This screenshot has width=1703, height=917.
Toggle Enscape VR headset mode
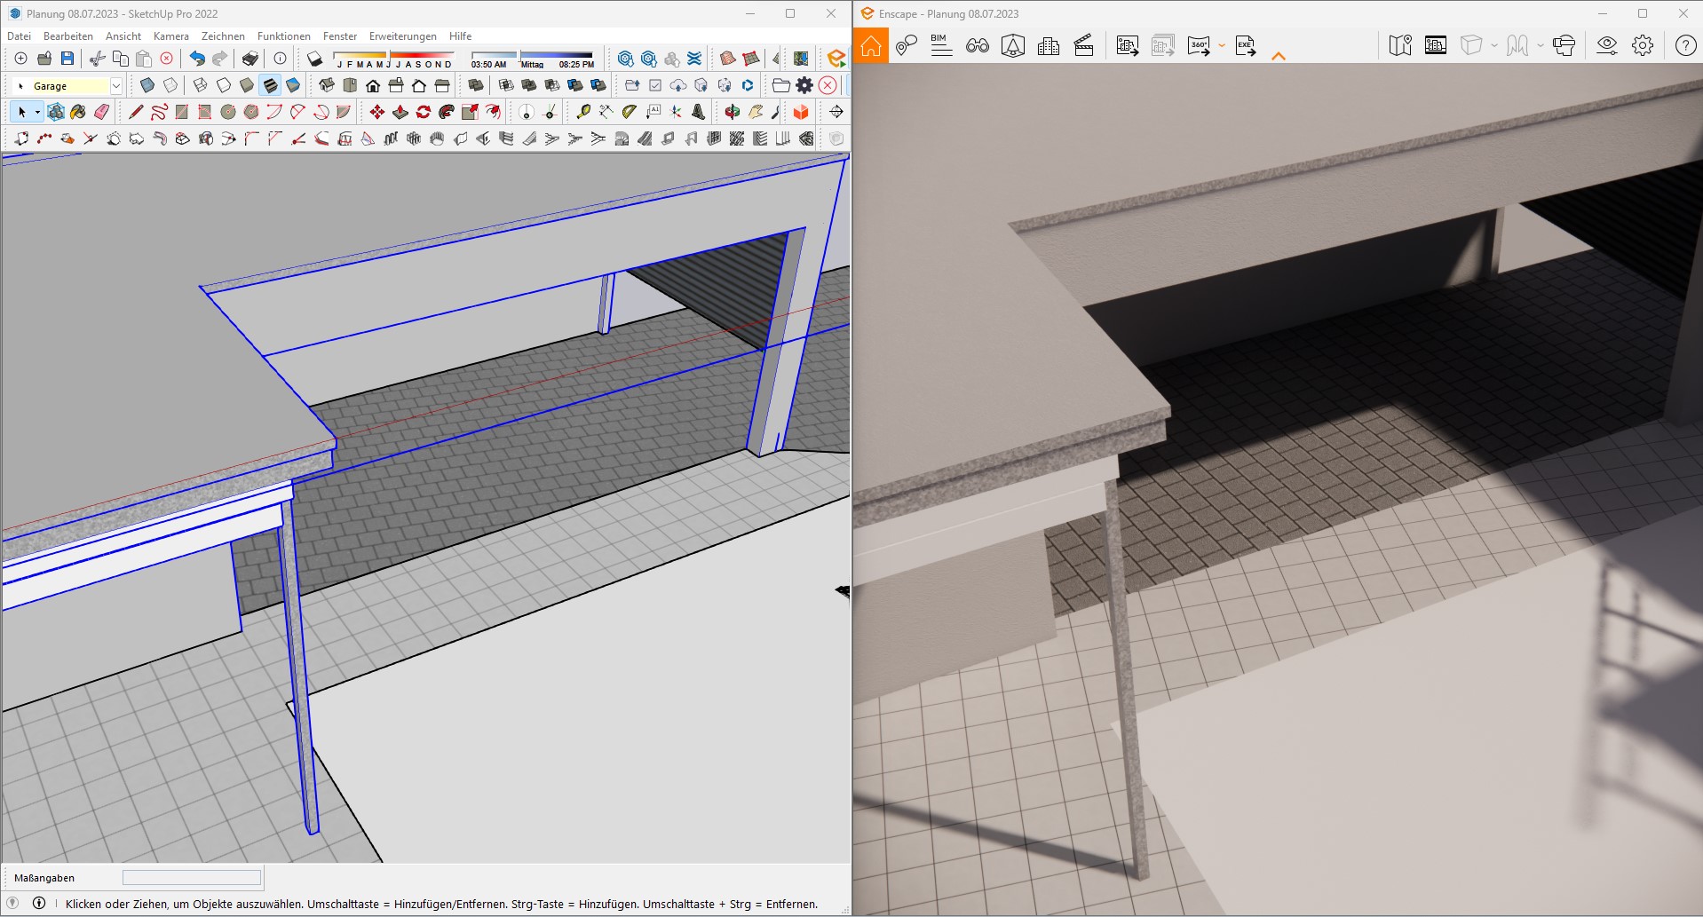point(1564,45)
